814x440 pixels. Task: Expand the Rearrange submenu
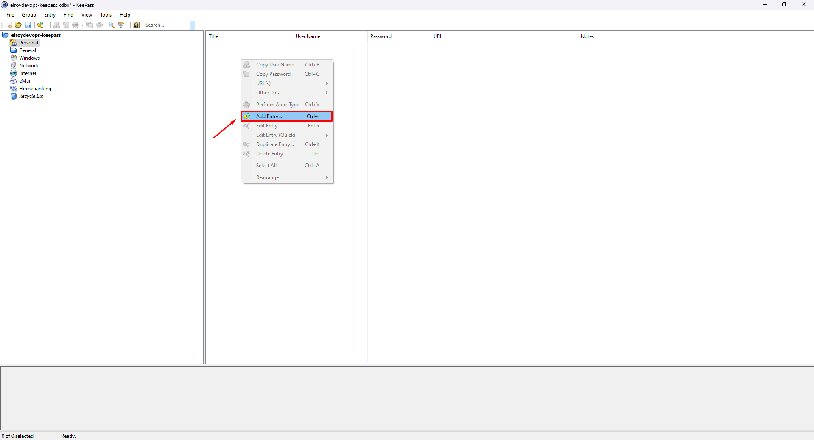coord(287,177)
